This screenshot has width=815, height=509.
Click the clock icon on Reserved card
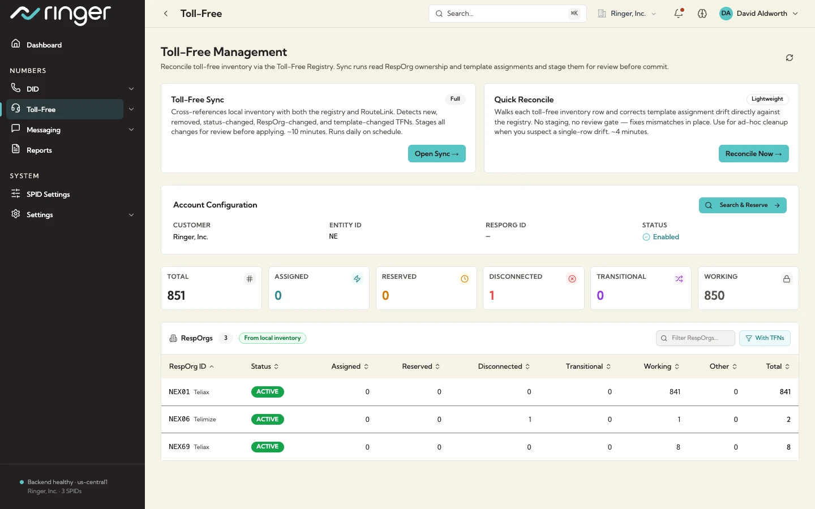(465, 279)
